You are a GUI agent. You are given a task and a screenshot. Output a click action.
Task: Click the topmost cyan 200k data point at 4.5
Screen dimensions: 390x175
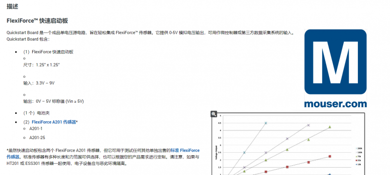coord(266,123)
